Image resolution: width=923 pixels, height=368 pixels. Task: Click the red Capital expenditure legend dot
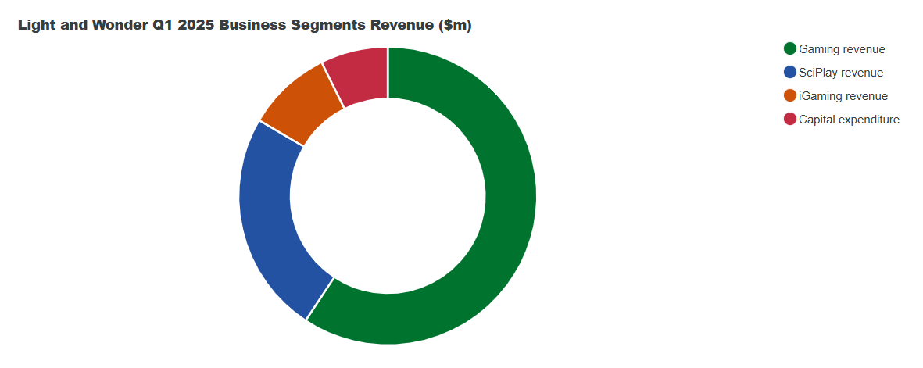point(790,119)
